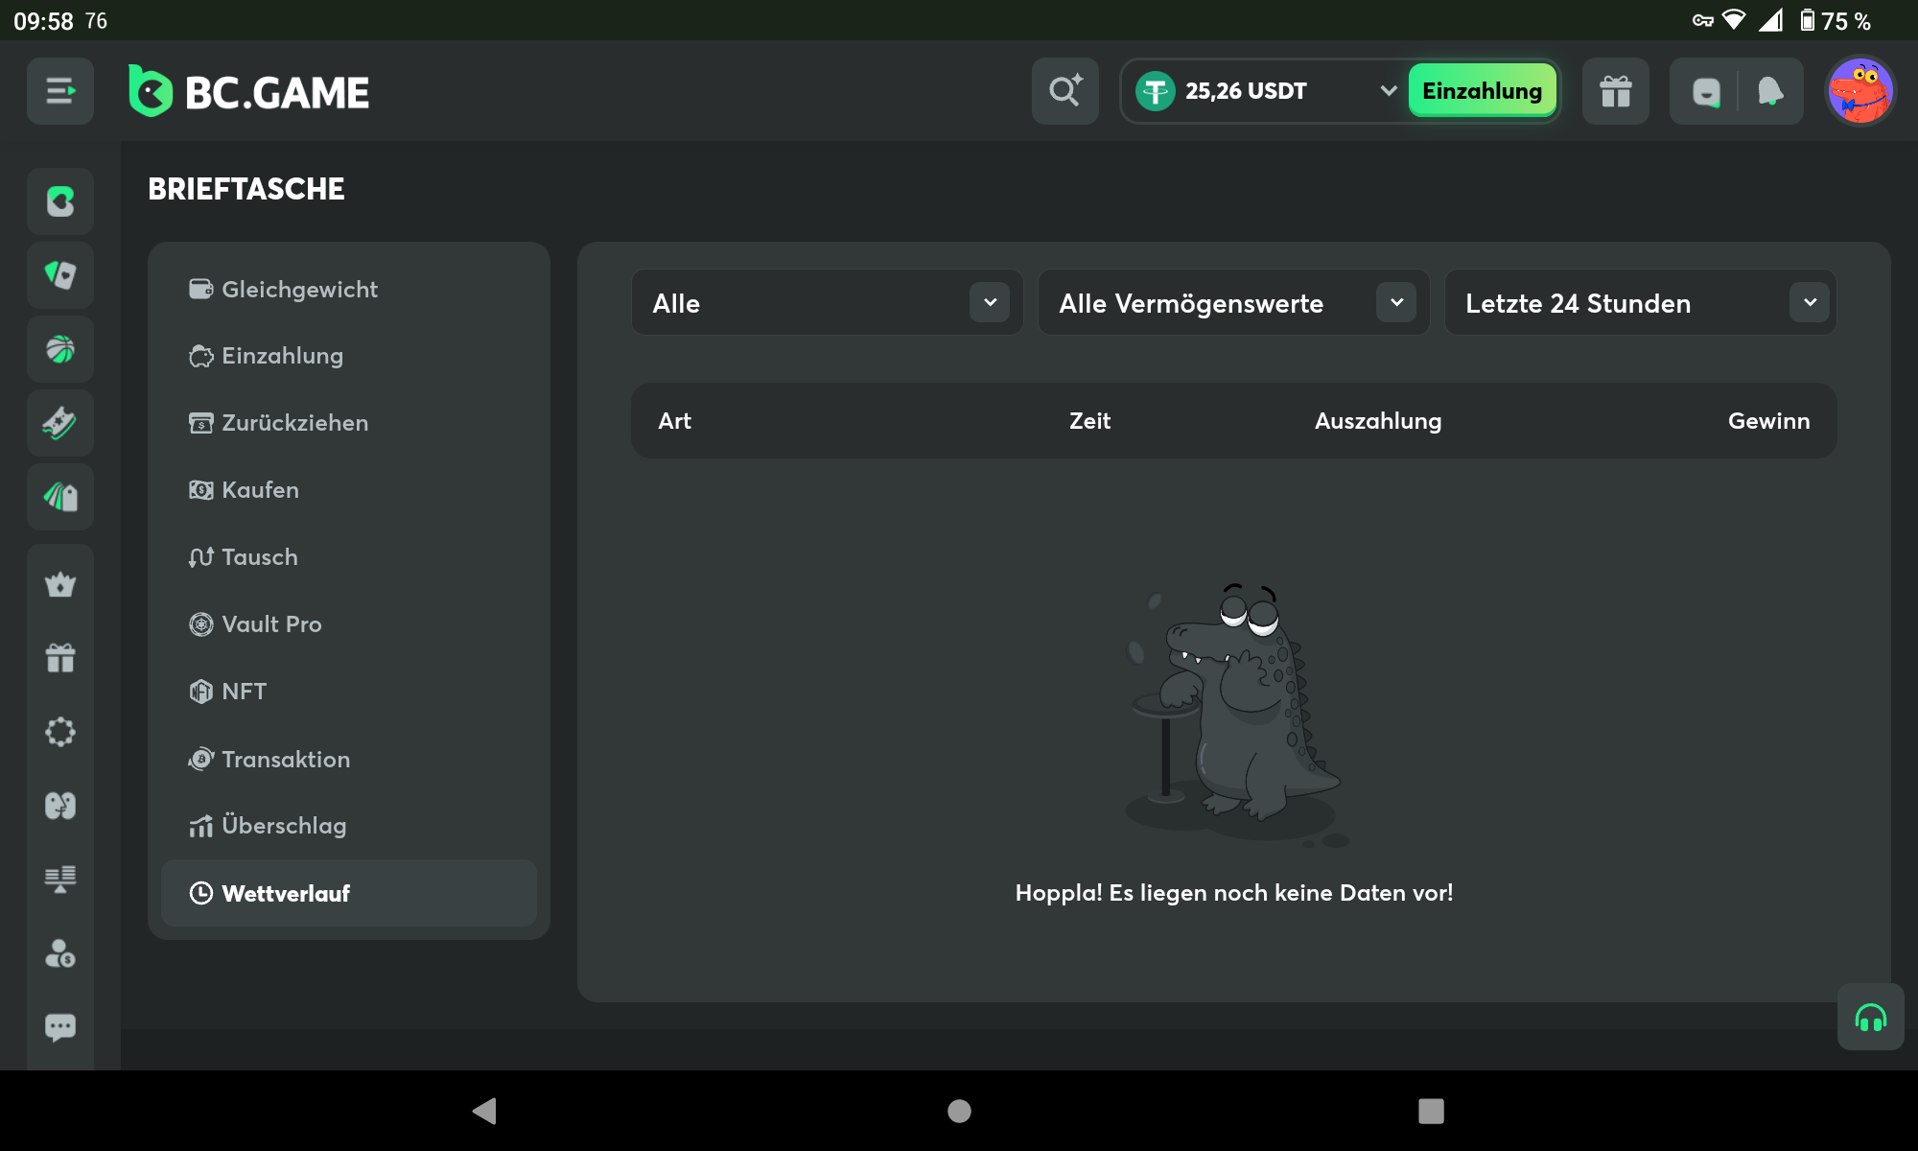Select Zurückziehen in wallet menu
Screen dimensions: 1918x1151
[349, 423]
